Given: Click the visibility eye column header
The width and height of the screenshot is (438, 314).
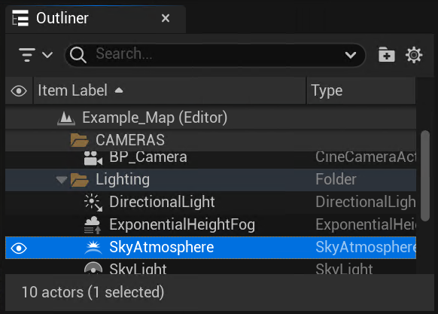Looking at the screenshot, I should tap(19, 91).
